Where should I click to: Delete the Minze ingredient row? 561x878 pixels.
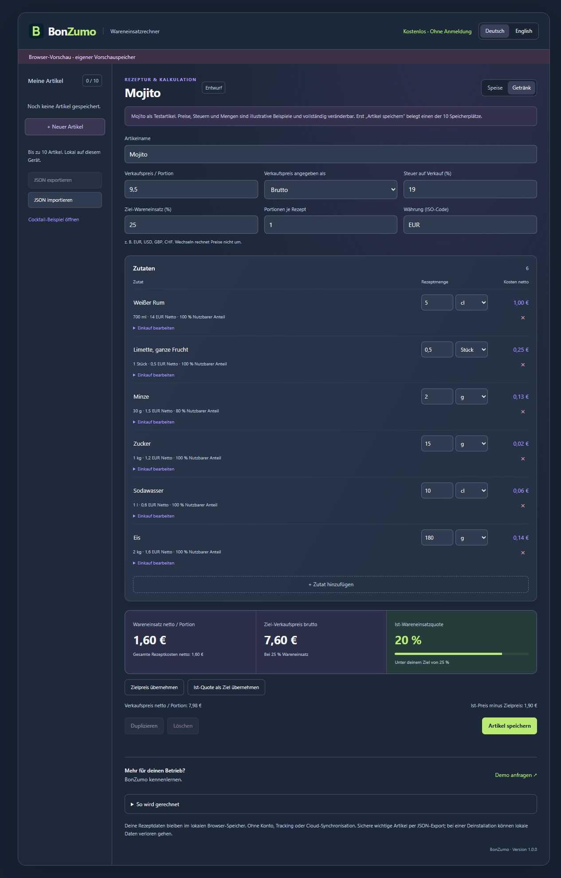click(x=523, y=412)
